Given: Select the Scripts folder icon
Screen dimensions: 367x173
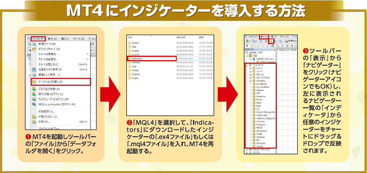Looking at the screenshot, I should tap(130, 78).
